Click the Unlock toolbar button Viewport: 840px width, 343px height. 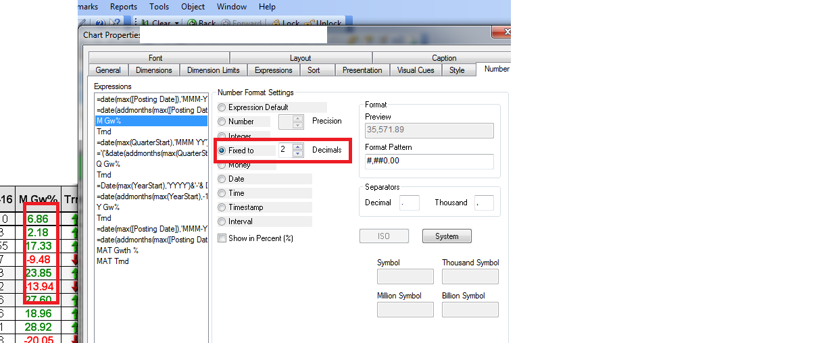pos(324,23)
